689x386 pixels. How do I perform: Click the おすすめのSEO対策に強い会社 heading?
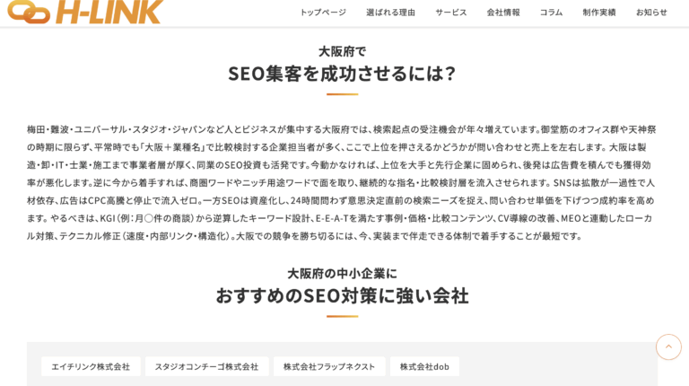(x=342, y=294)
